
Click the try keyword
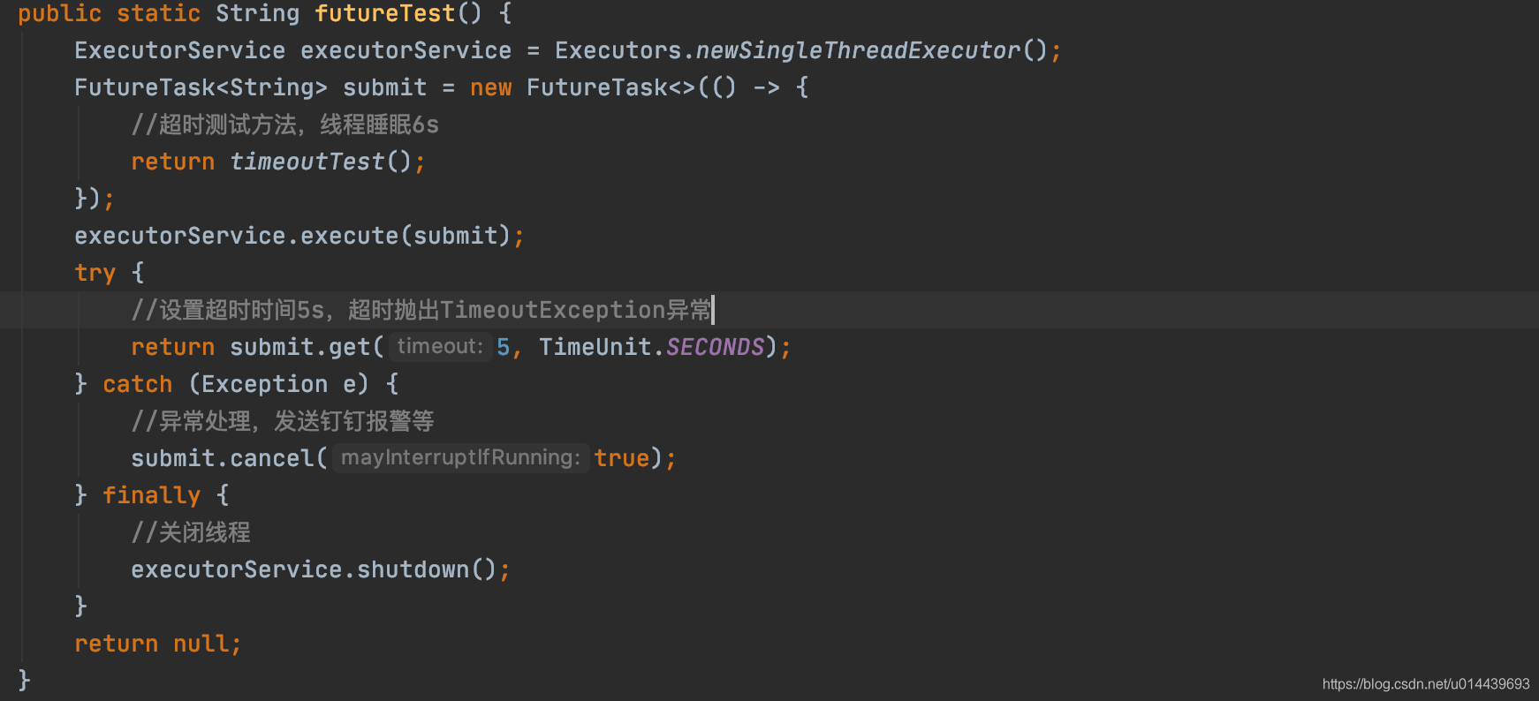tap(95, 273)
